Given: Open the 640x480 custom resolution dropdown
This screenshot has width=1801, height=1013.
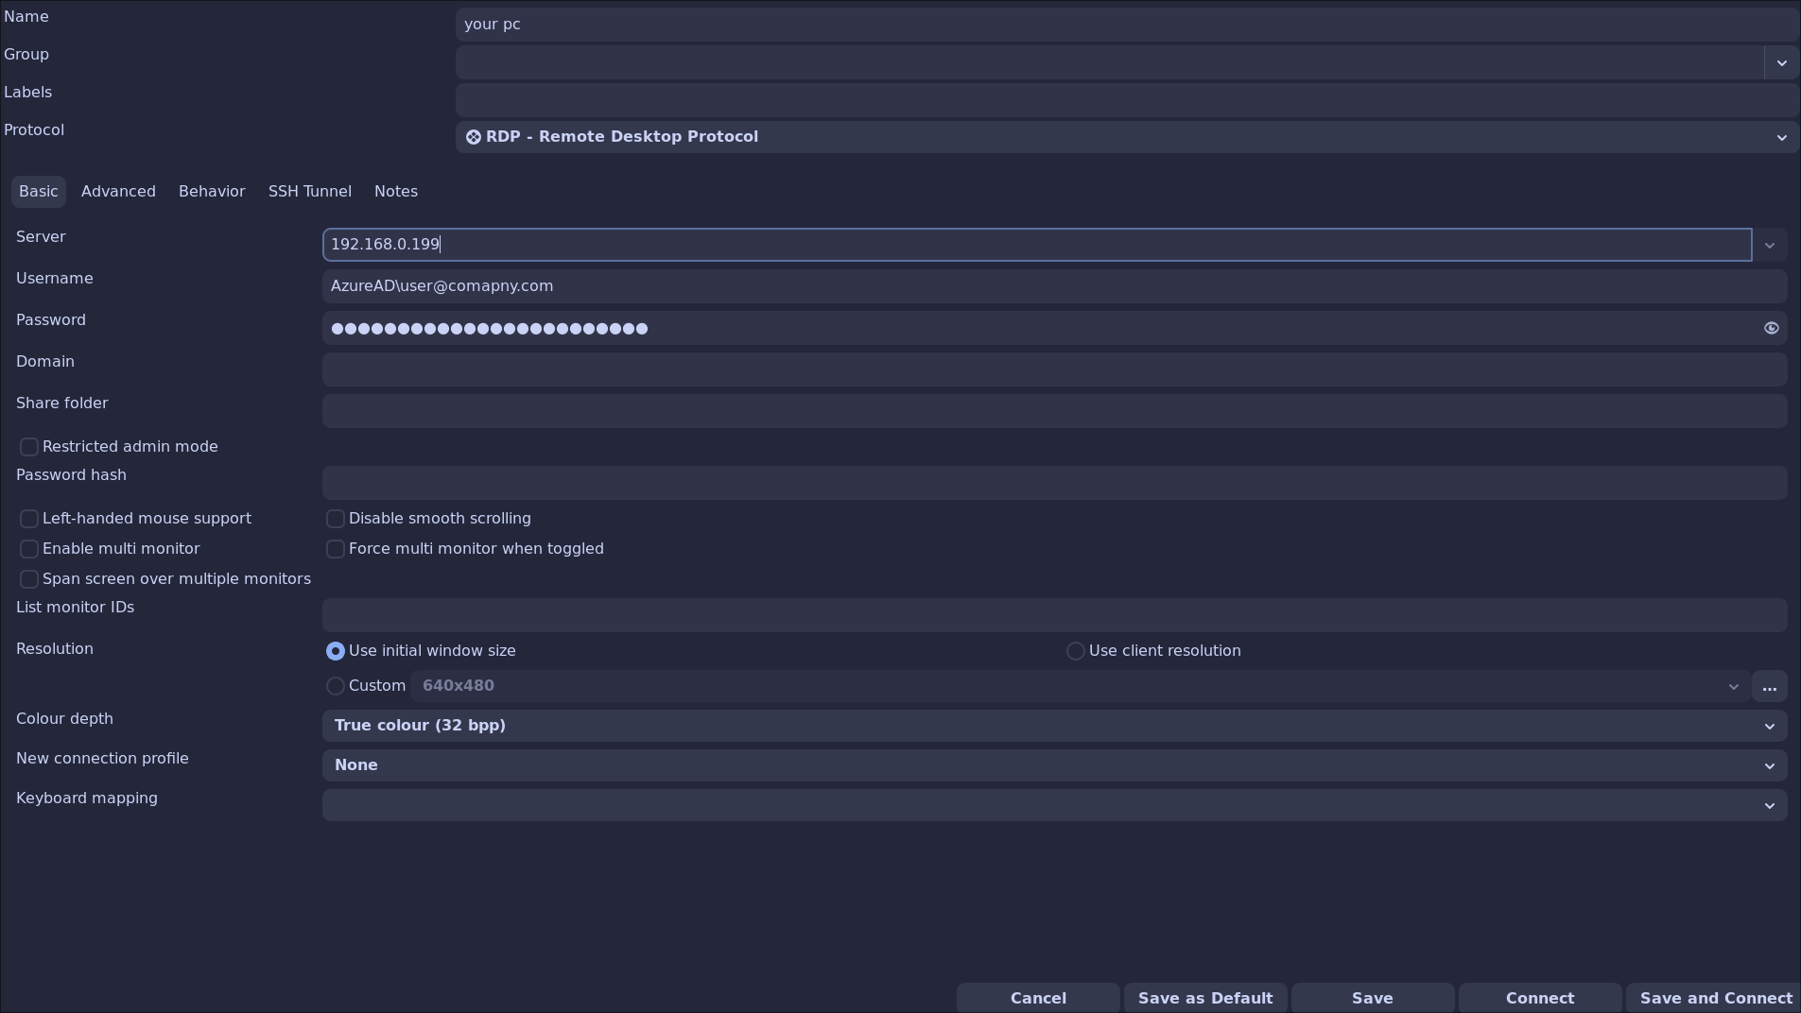Looking at the screenshot, I should tap(1079, 686).
